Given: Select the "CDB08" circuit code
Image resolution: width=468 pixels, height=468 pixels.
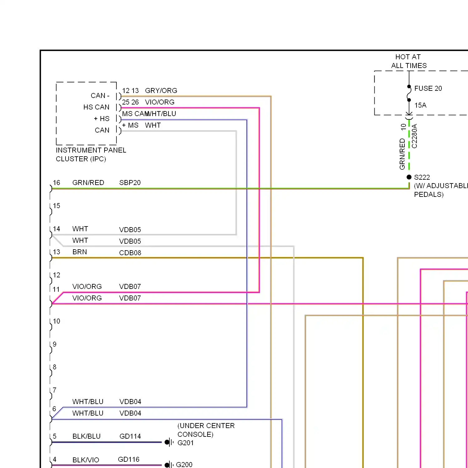Looking at the screenshot, I should (x=130, y=253).
